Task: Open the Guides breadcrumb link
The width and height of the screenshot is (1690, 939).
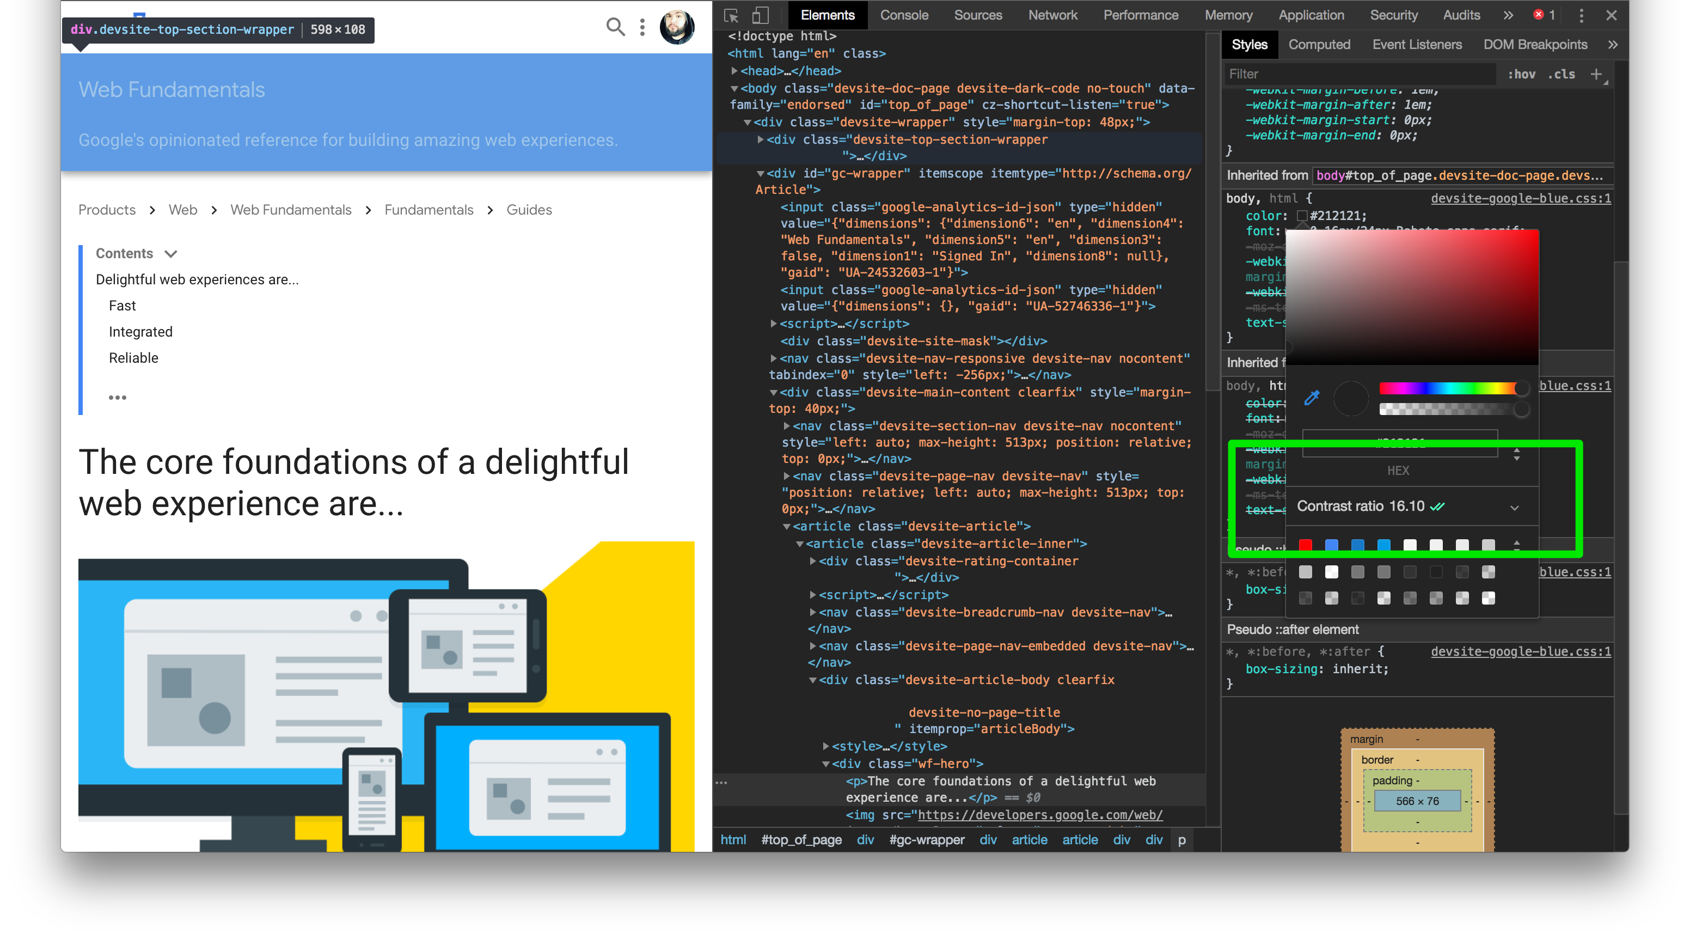Action: pos(529,210)
